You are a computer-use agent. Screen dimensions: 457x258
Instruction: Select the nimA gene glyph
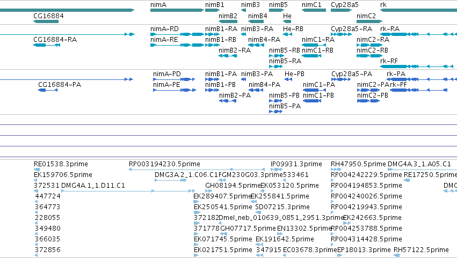[x=177, y=11]
